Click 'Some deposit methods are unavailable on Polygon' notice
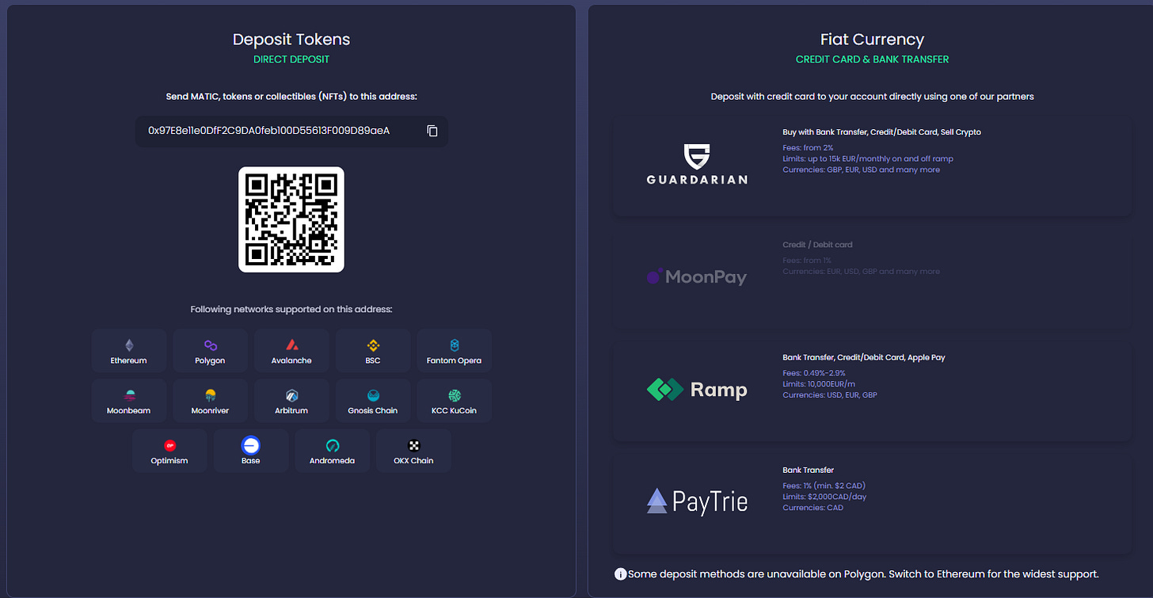 point(863,573)
